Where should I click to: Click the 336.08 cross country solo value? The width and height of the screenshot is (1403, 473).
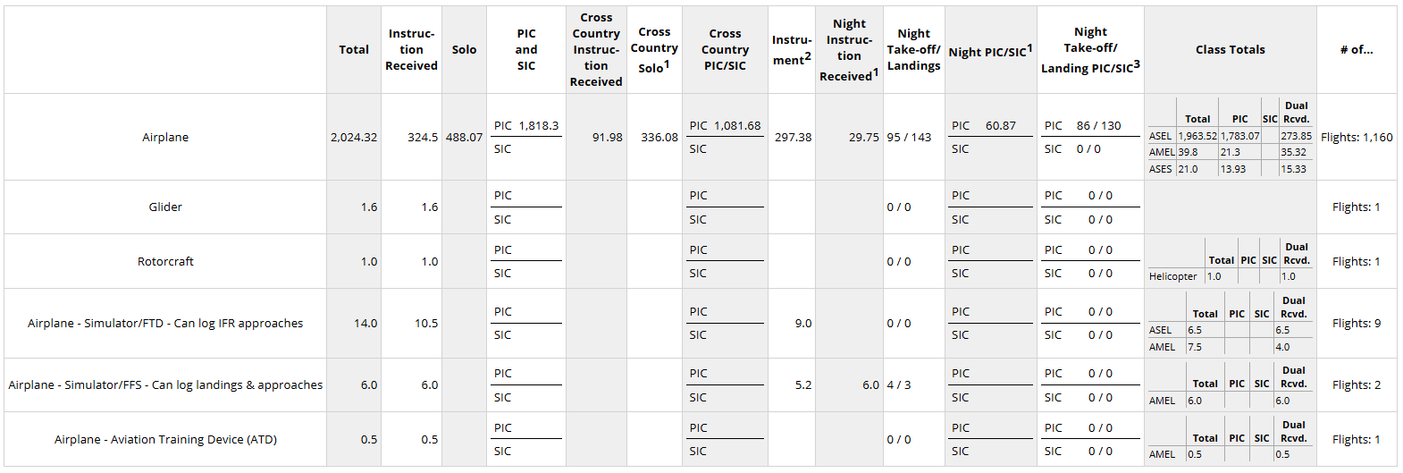[659, 138]
